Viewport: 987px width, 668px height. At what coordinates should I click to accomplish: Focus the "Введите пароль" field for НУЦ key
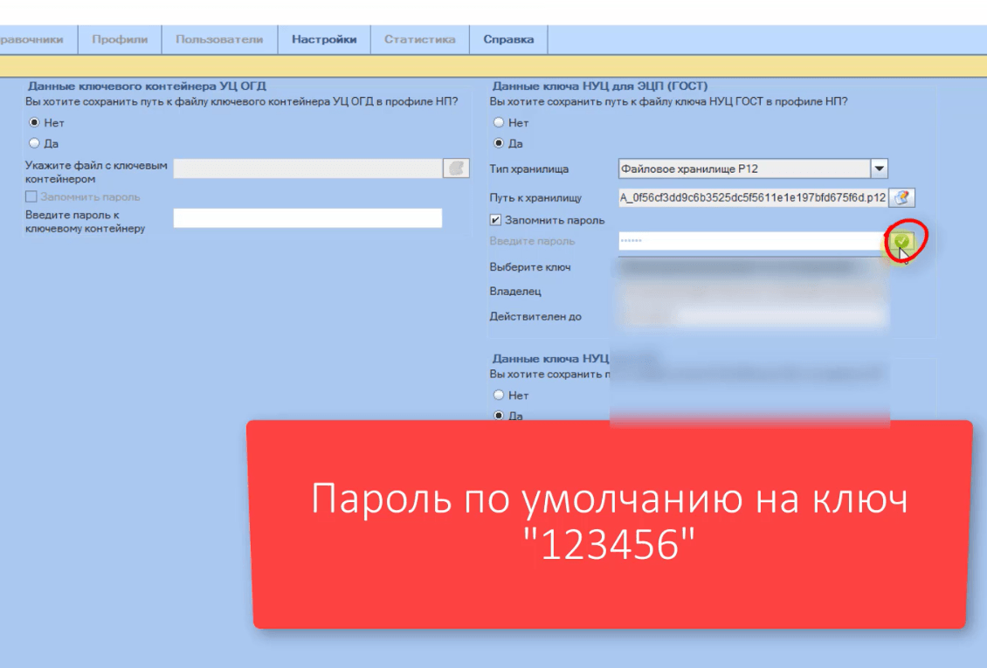tap(751, 242)
